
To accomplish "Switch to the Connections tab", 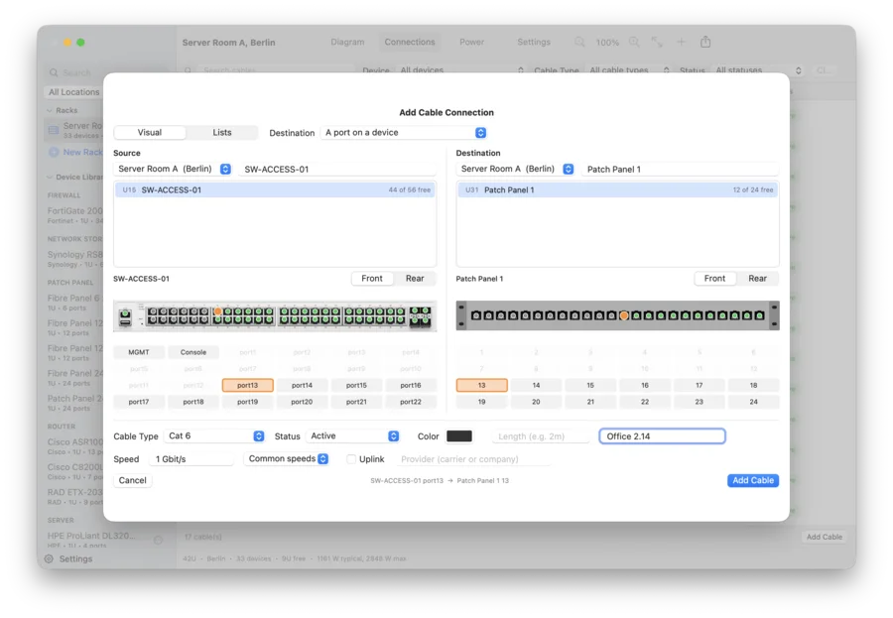I will pos(410,42).
